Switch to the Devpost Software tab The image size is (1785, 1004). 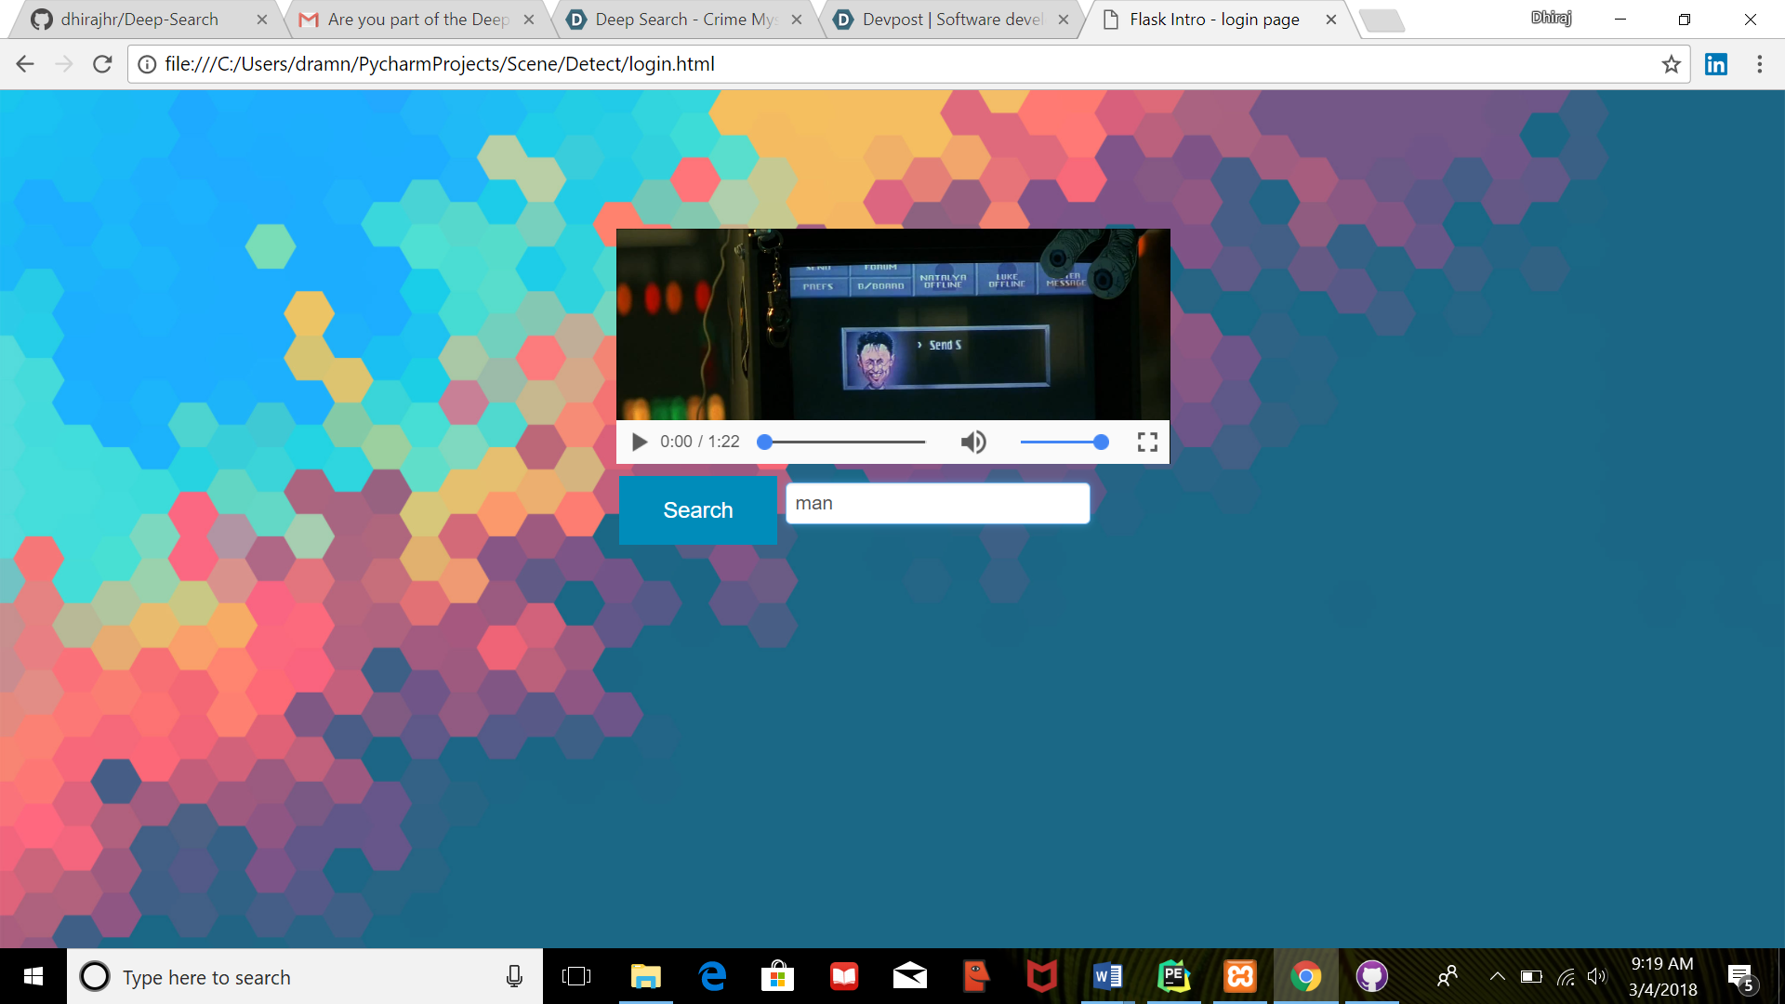pos(952,20)
